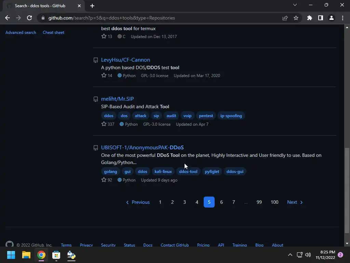Open LevyHsu/CF-Cannon repository

coord(126,60)
